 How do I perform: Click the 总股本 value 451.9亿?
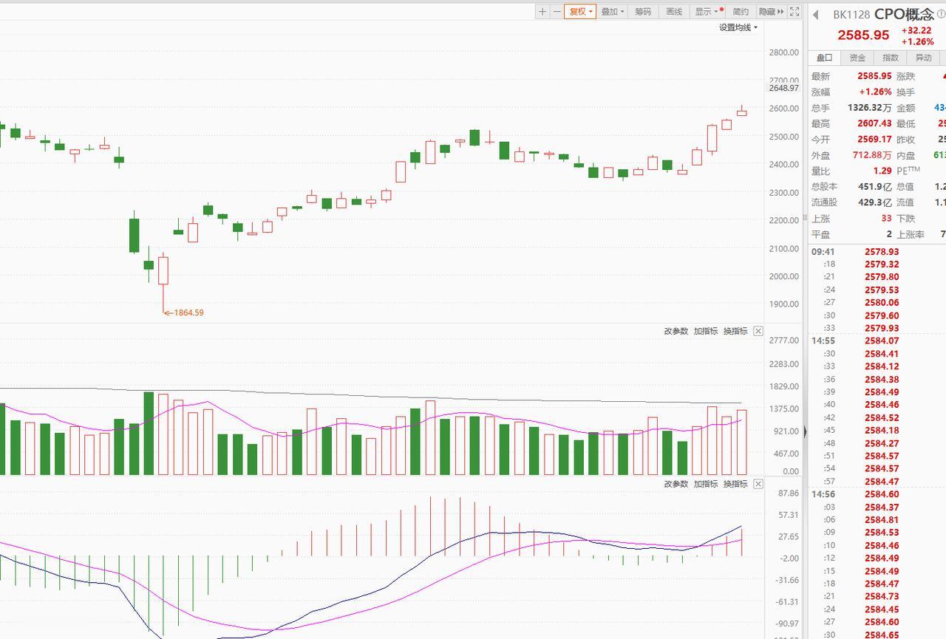(x=875, y=187)
